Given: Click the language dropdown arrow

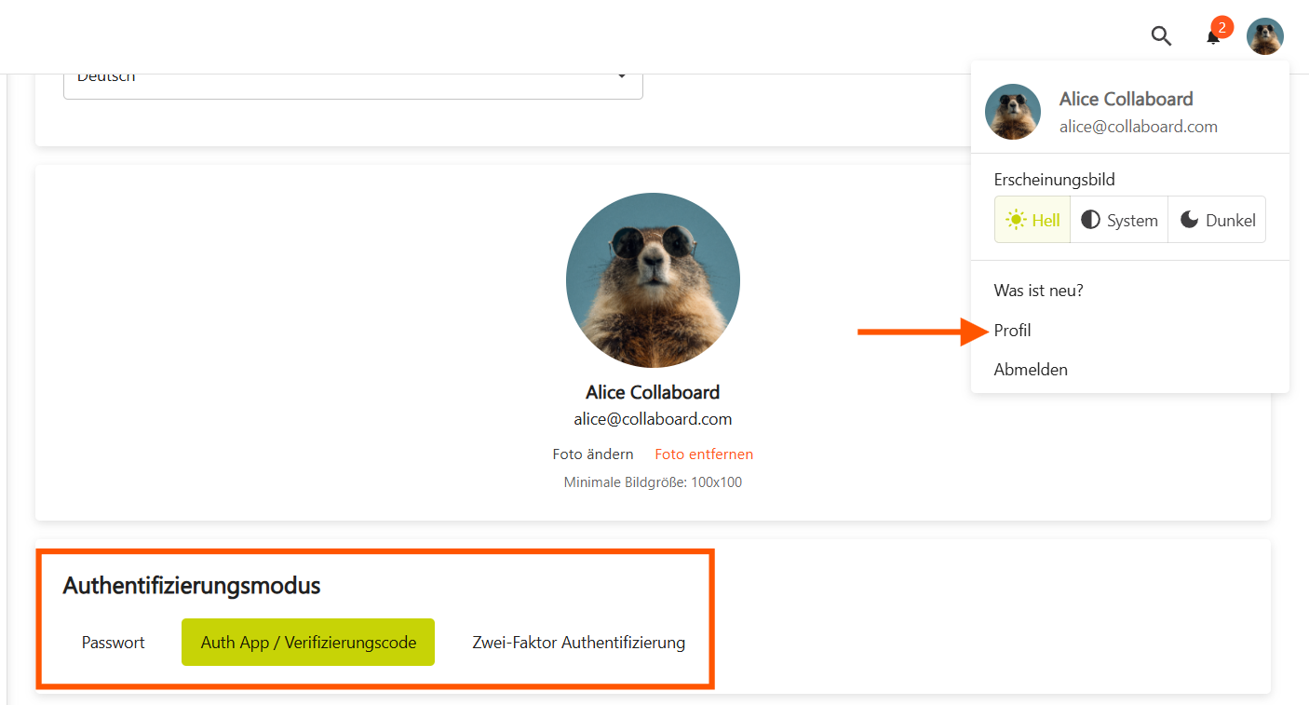Looking at the screenshot, I should point(622,77).
